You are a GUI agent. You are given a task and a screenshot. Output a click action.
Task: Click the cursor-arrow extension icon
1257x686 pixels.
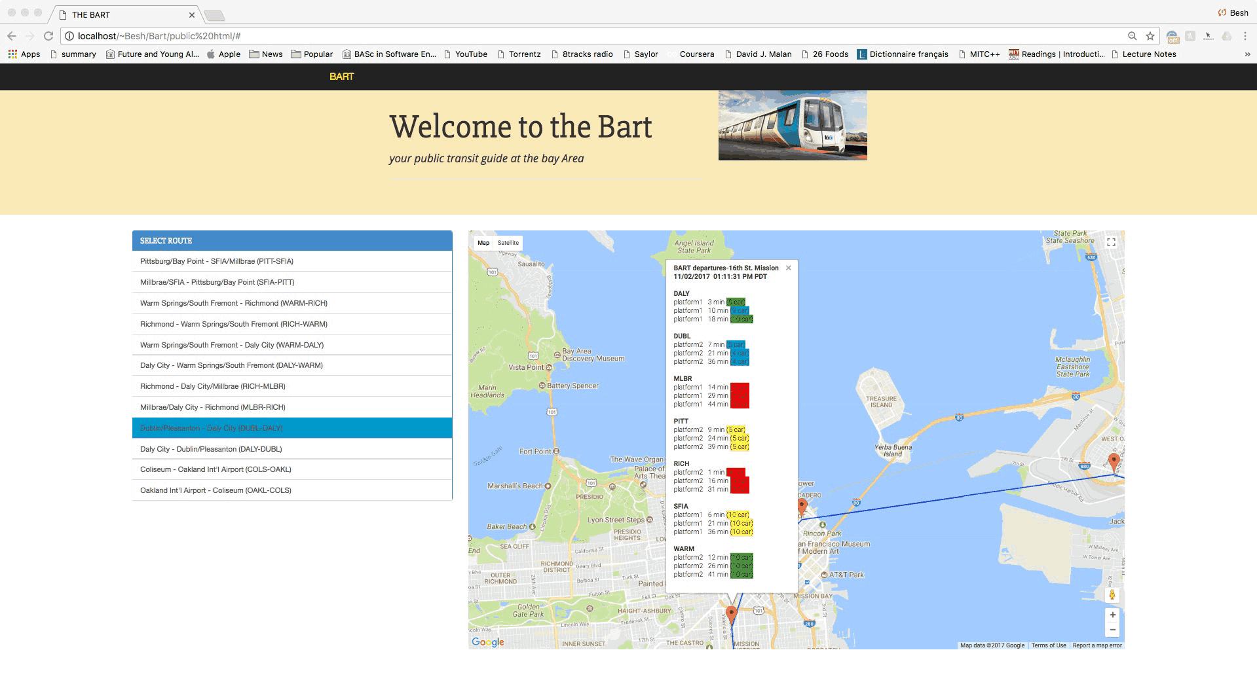click(1209, 36)
